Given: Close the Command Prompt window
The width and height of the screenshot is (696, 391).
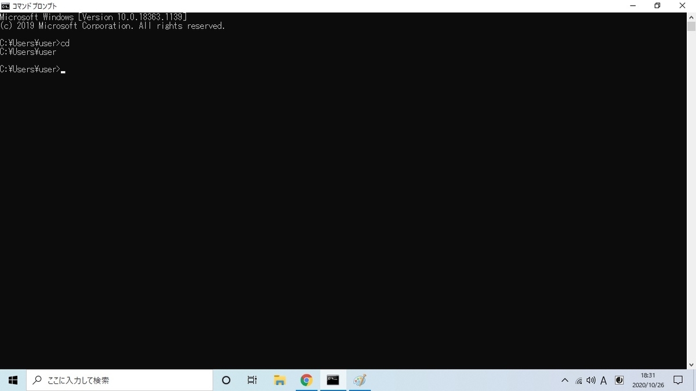Looking at the screenshot, I should point(683,6).
